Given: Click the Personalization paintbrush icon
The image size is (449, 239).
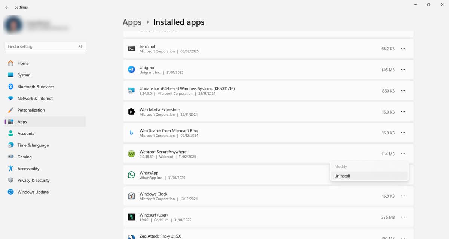Looking at the screenshot, I should (x=11, y=110).
